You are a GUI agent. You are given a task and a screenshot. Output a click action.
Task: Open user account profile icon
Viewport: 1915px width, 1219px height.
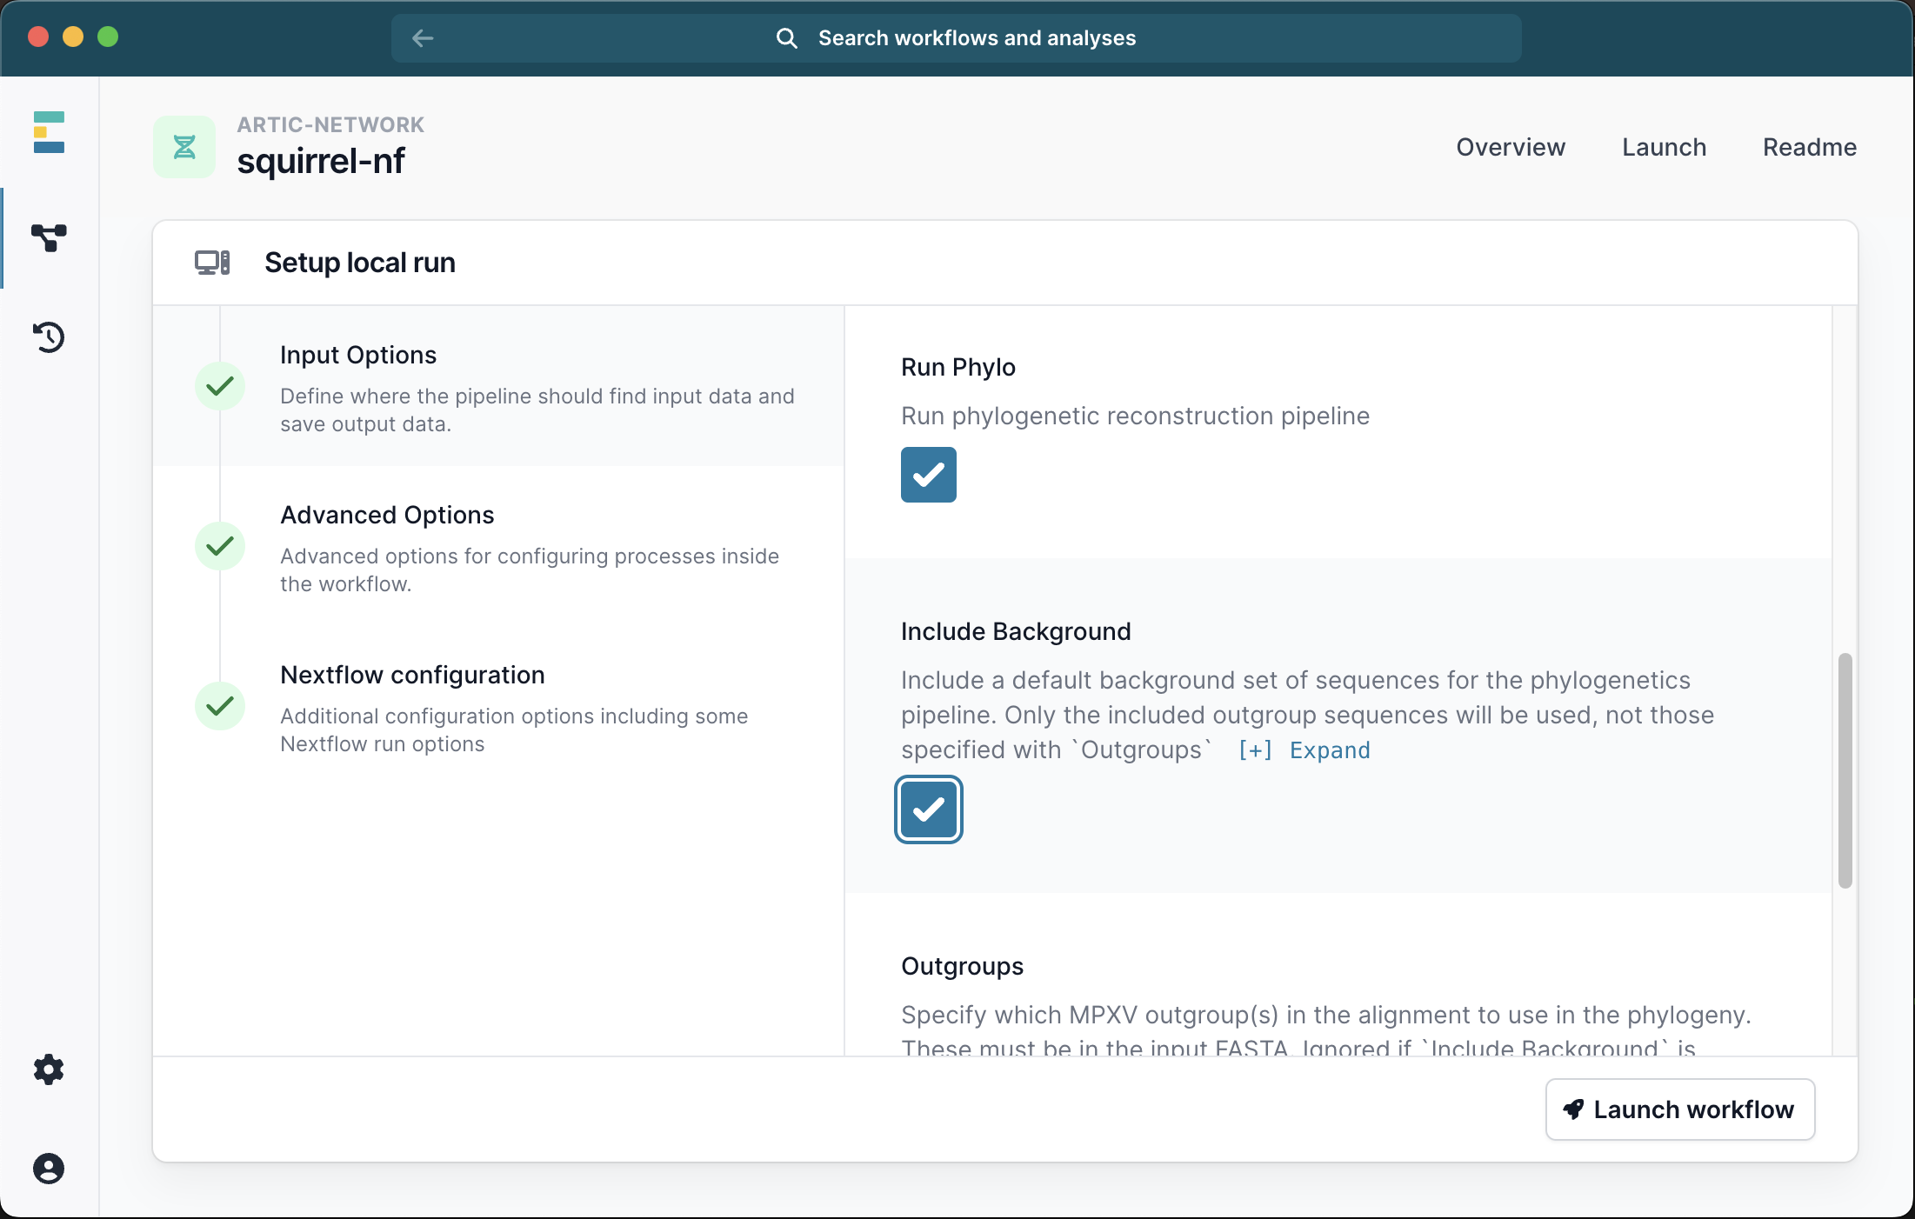click(x=49, y=1169)
